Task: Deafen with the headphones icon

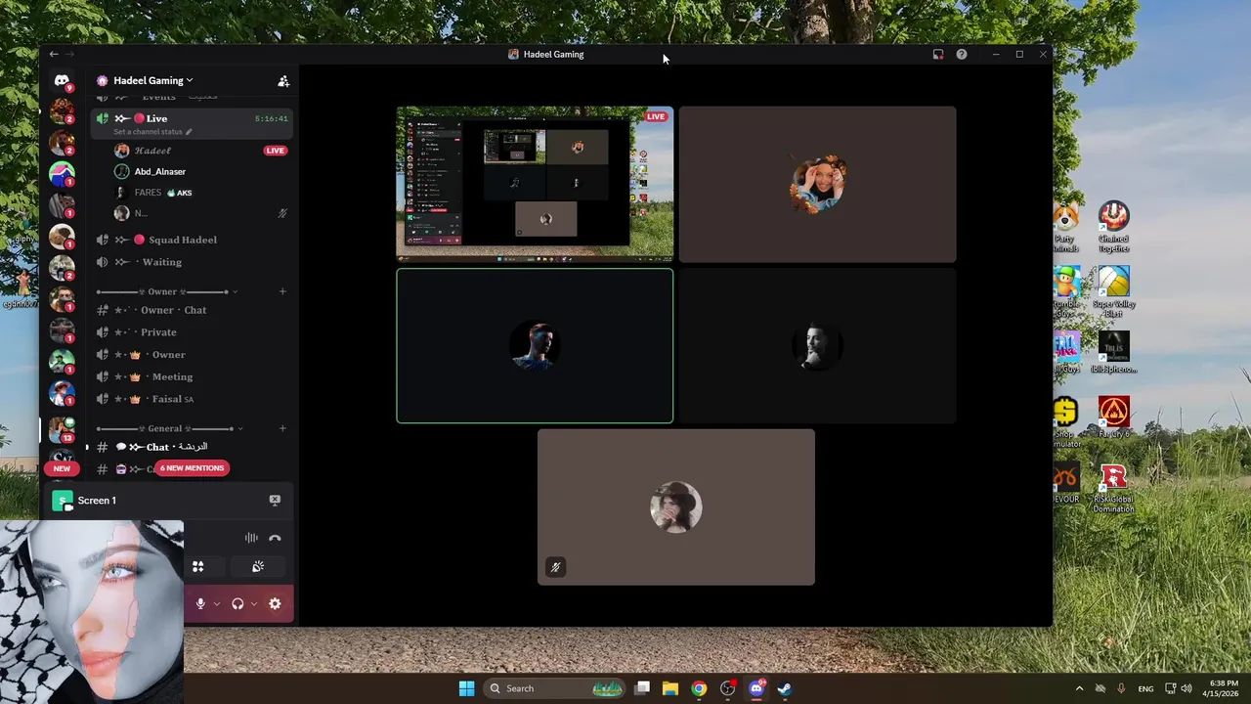Action: (237, 604)
